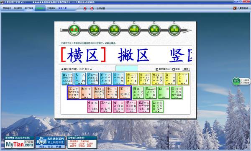The width and height of the screenshot is (251, 151).
Task: Select the 字根 round stage button
Action: tap(114, 30)
